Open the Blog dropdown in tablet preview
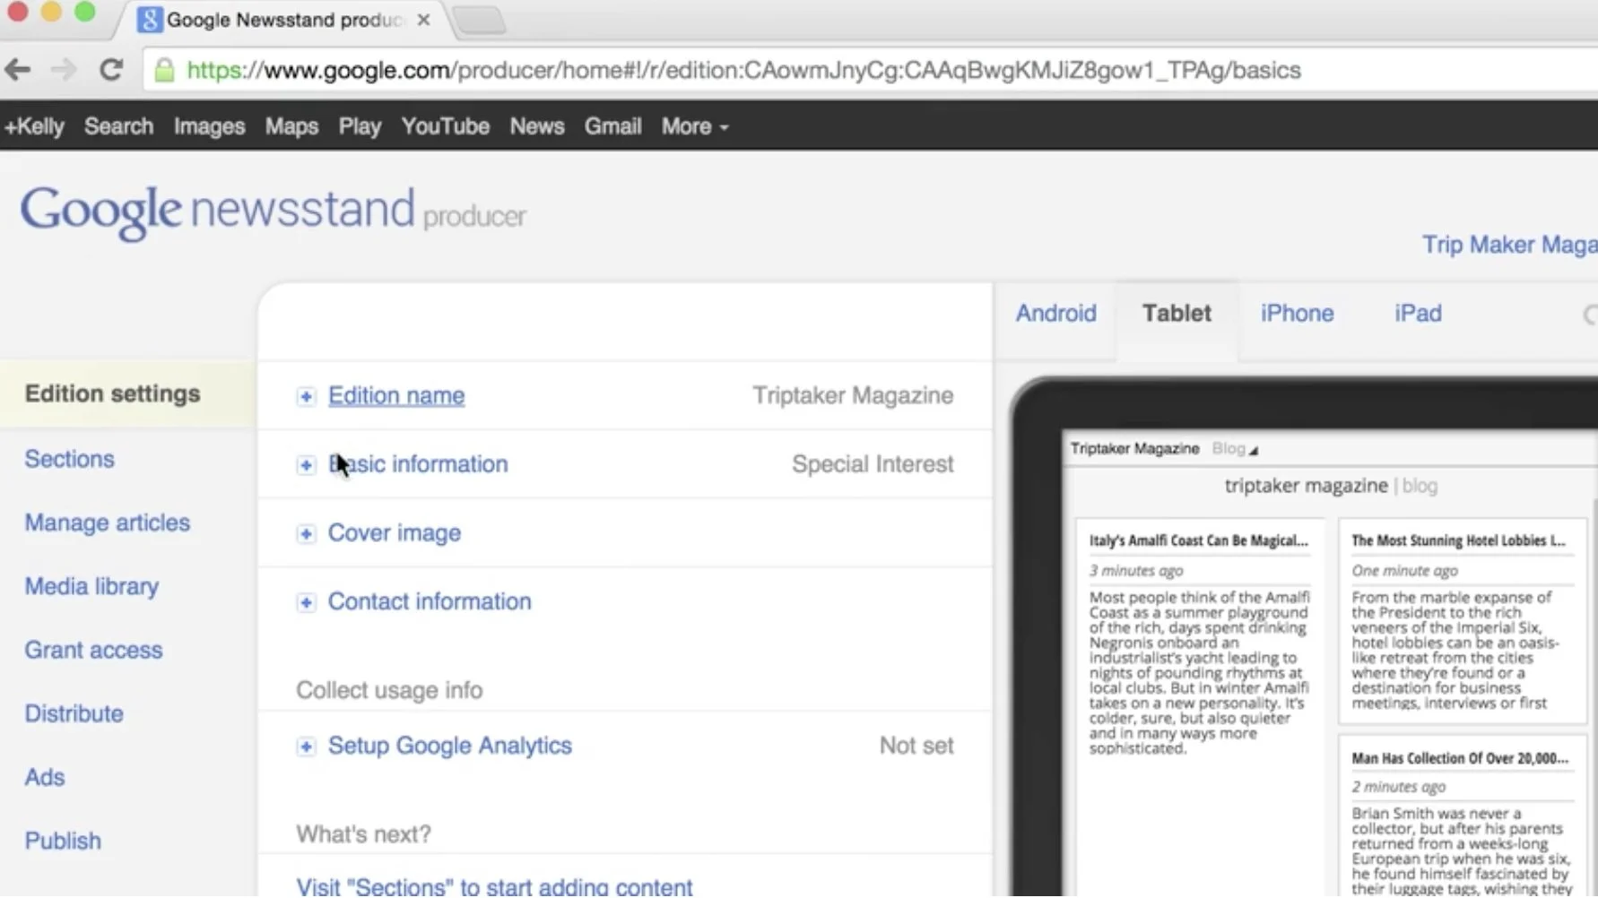This screenshot has width=1598, height=898. point(1235,449)
